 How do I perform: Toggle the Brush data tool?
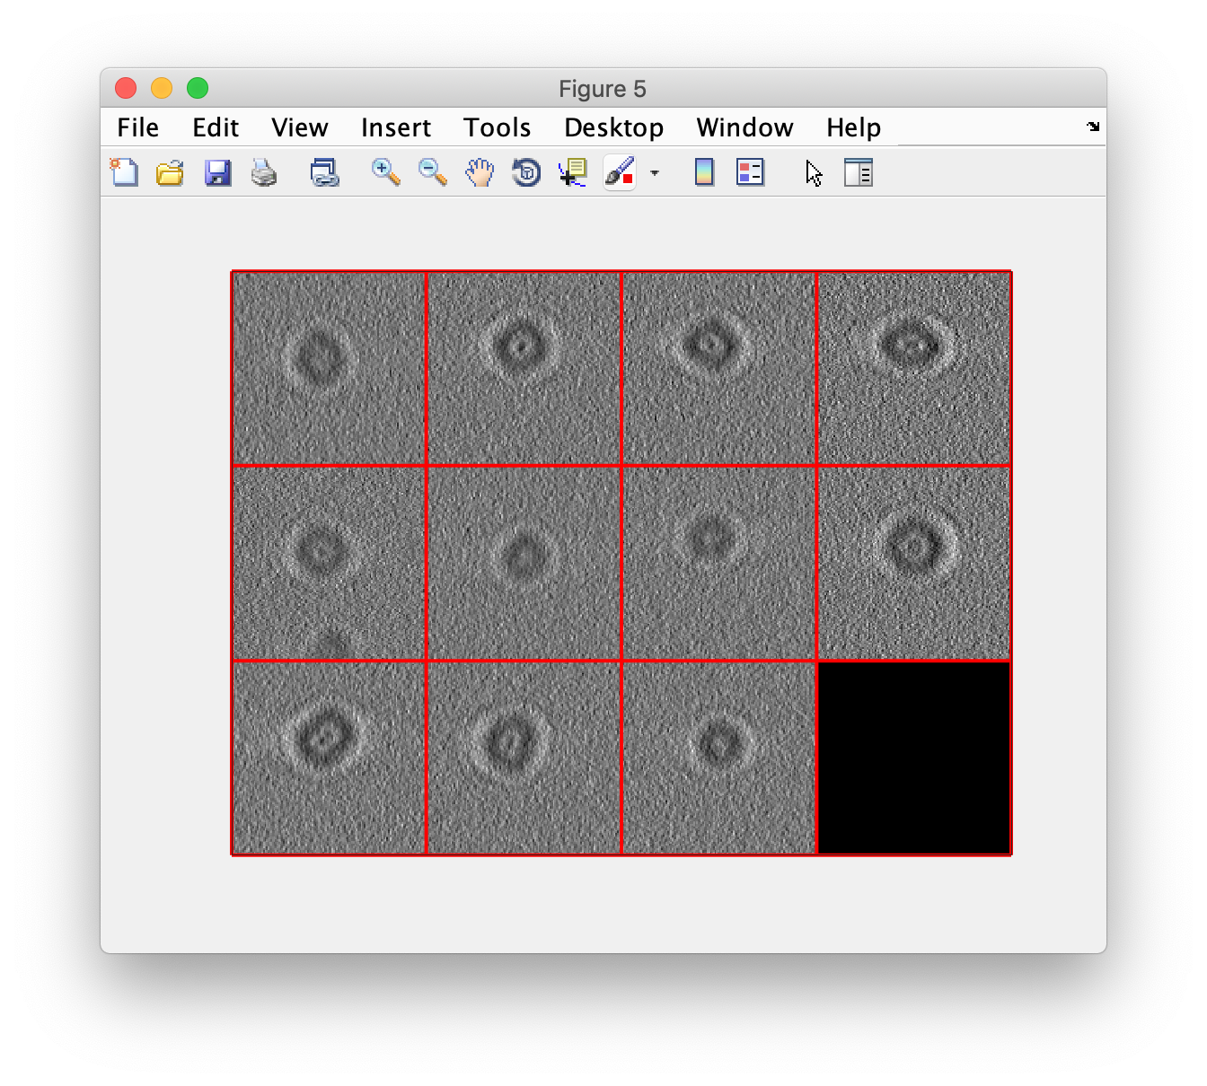pyautogui.click(x=620, y=172)
